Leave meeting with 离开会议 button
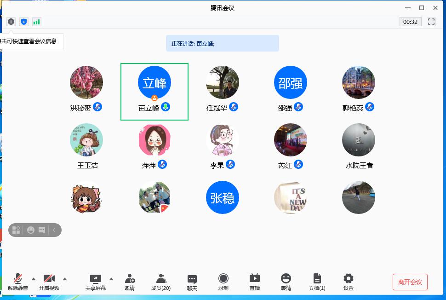 click(x=410, y=282)
